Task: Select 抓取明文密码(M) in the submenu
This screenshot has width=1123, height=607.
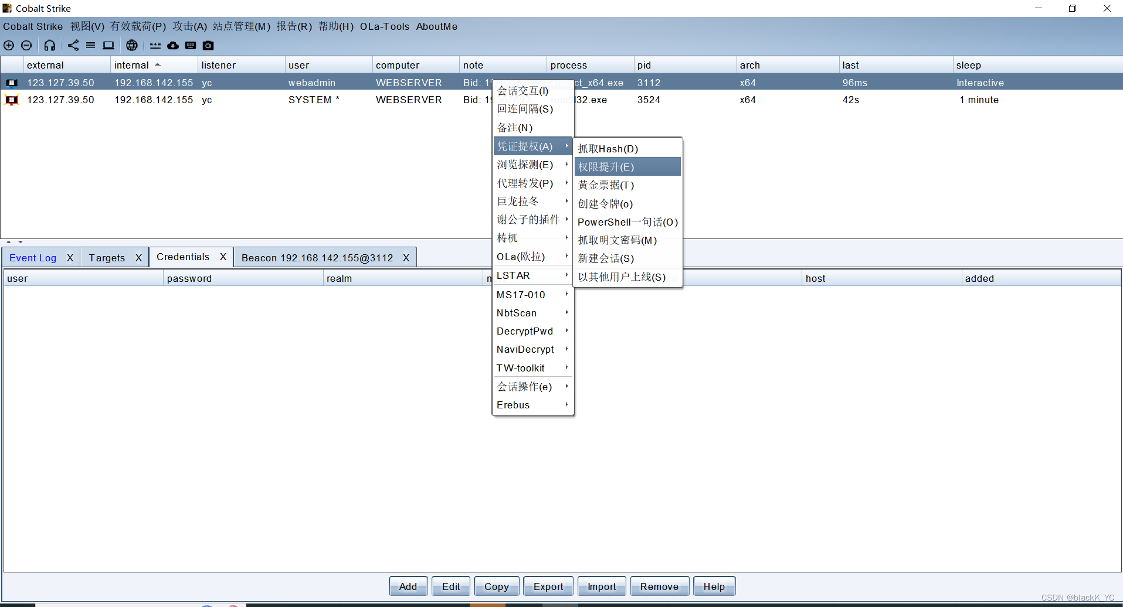Action: 627,240
